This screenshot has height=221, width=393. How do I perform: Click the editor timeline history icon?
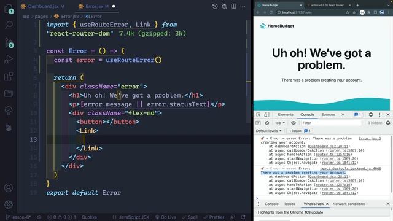tap(215, 6)
